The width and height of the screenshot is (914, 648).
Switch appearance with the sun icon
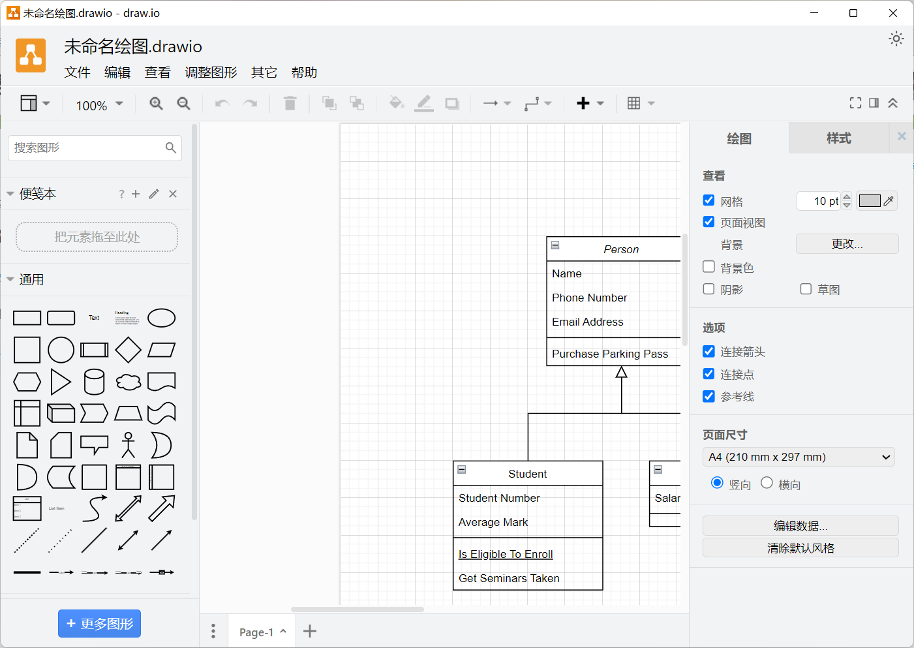click(x=896, y=39)
